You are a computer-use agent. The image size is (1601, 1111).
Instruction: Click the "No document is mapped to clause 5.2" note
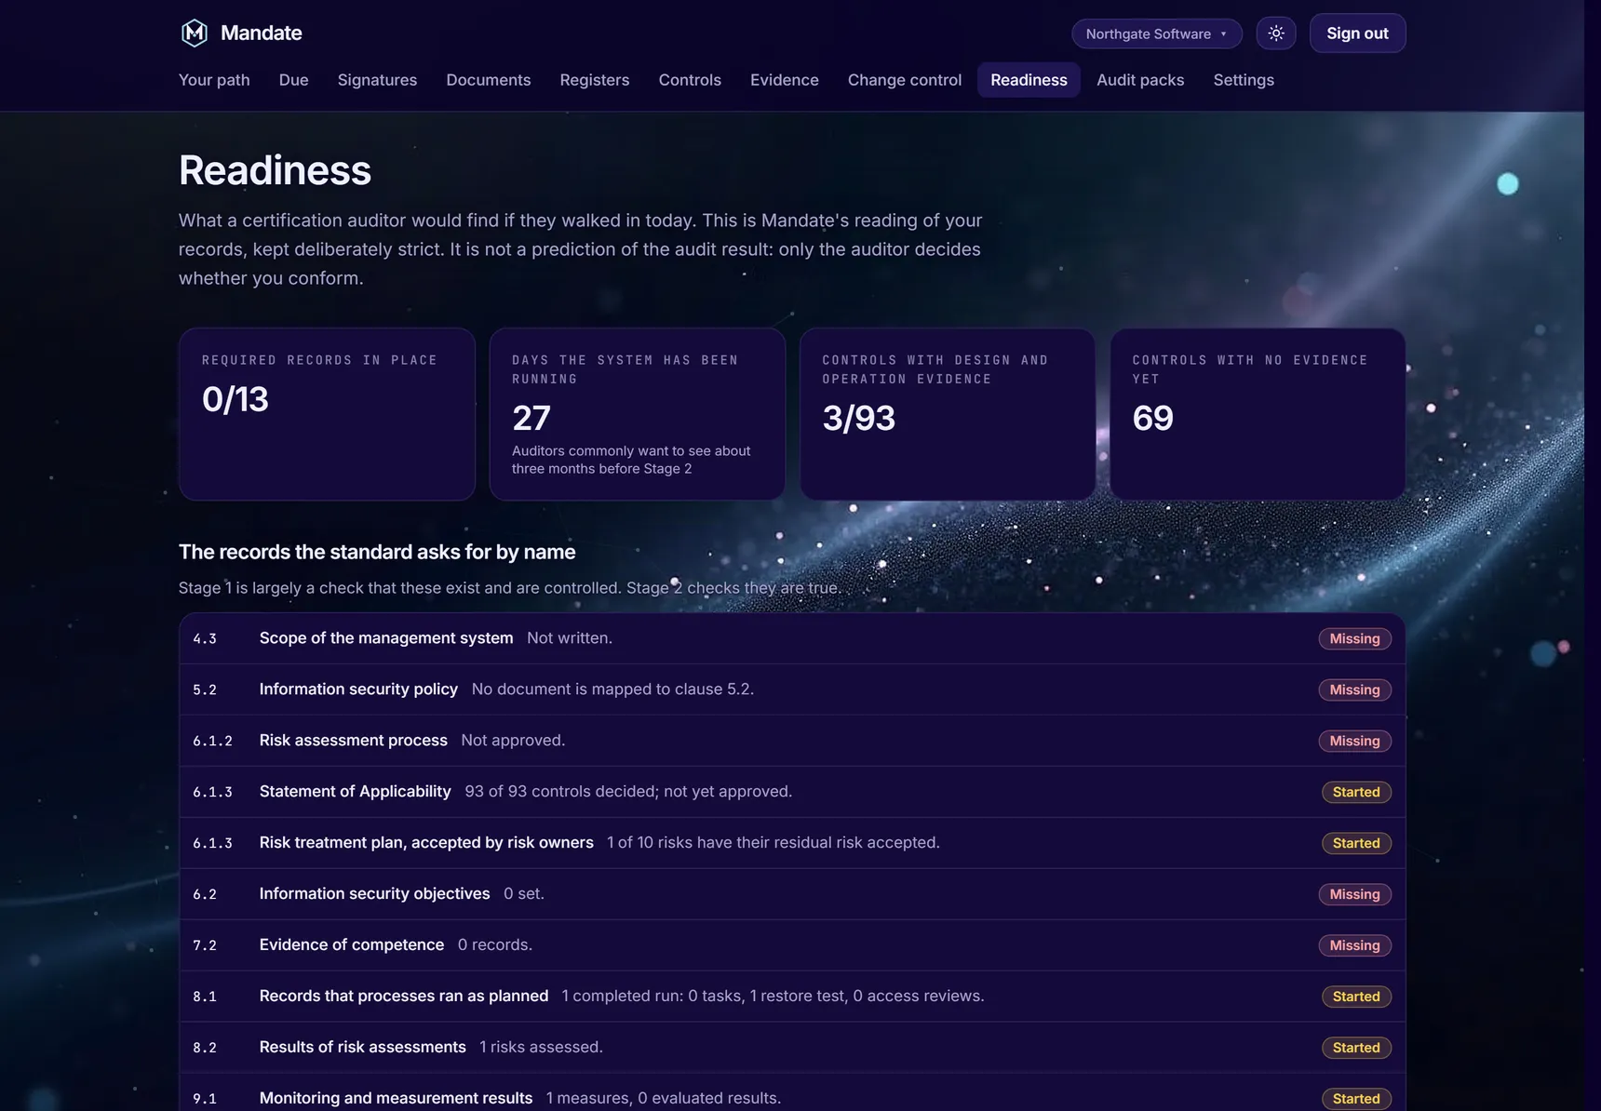(612, 689)
